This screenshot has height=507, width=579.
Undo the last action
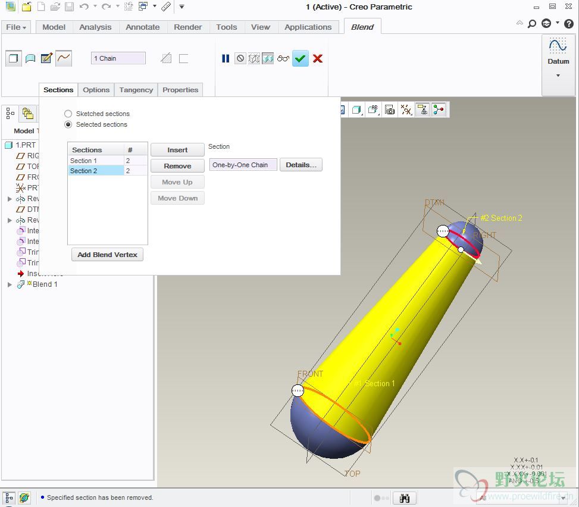84,7
